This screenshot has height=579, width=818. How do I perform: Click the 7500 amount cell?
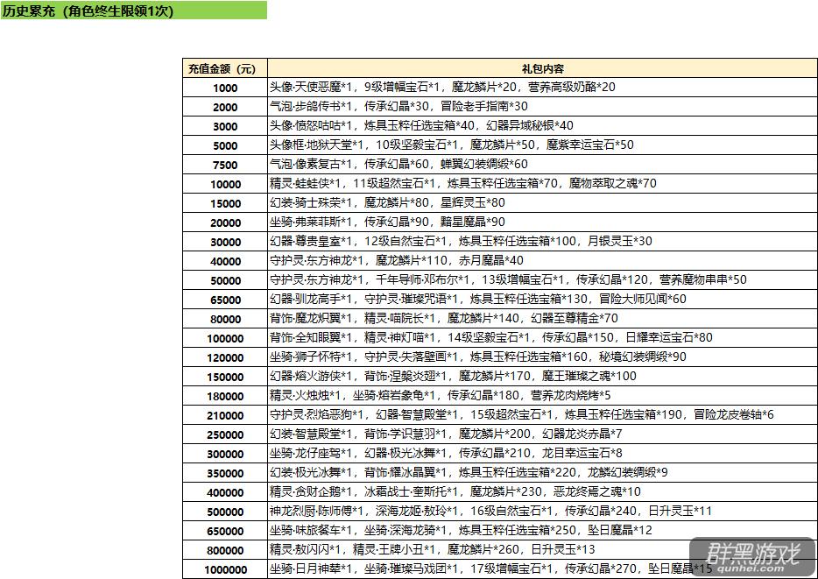coord(224,165)
